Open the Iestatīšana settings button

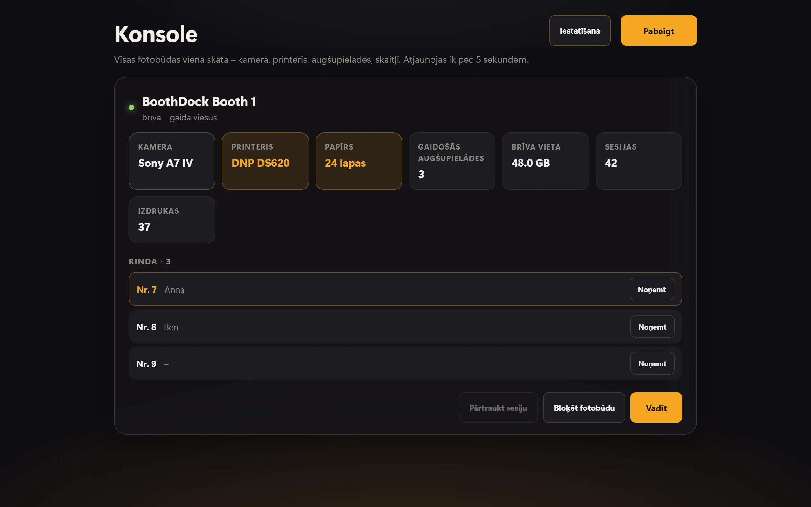(x=580, y=30)
